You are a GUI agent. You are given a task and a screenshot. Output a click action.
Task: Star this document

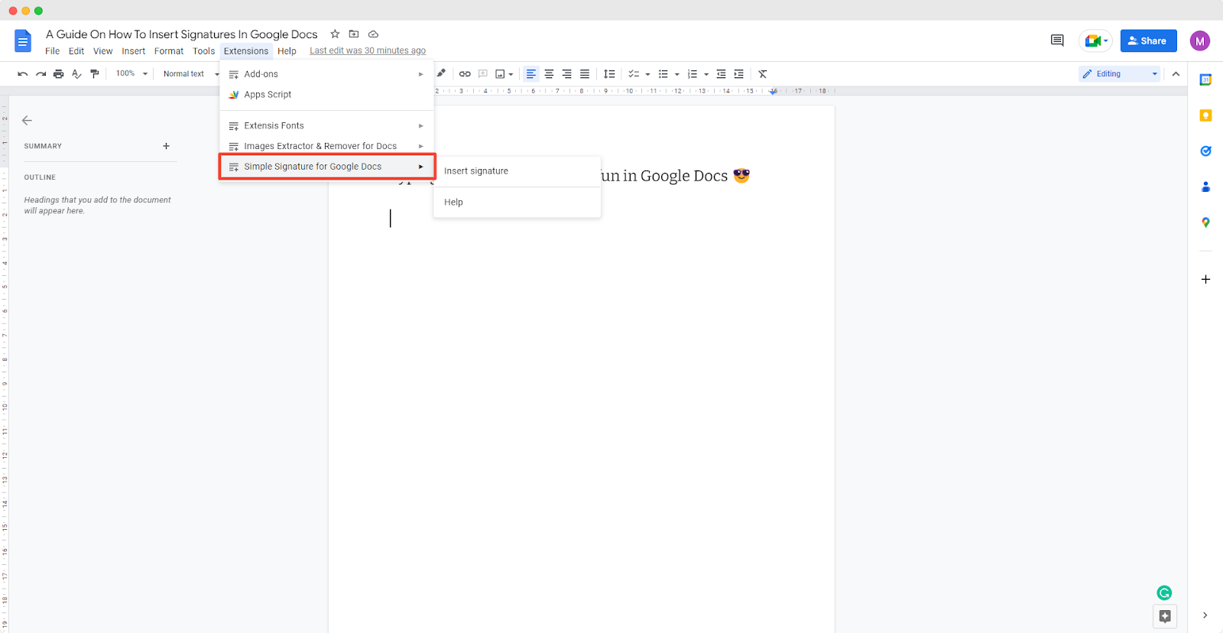pos(335,34)
